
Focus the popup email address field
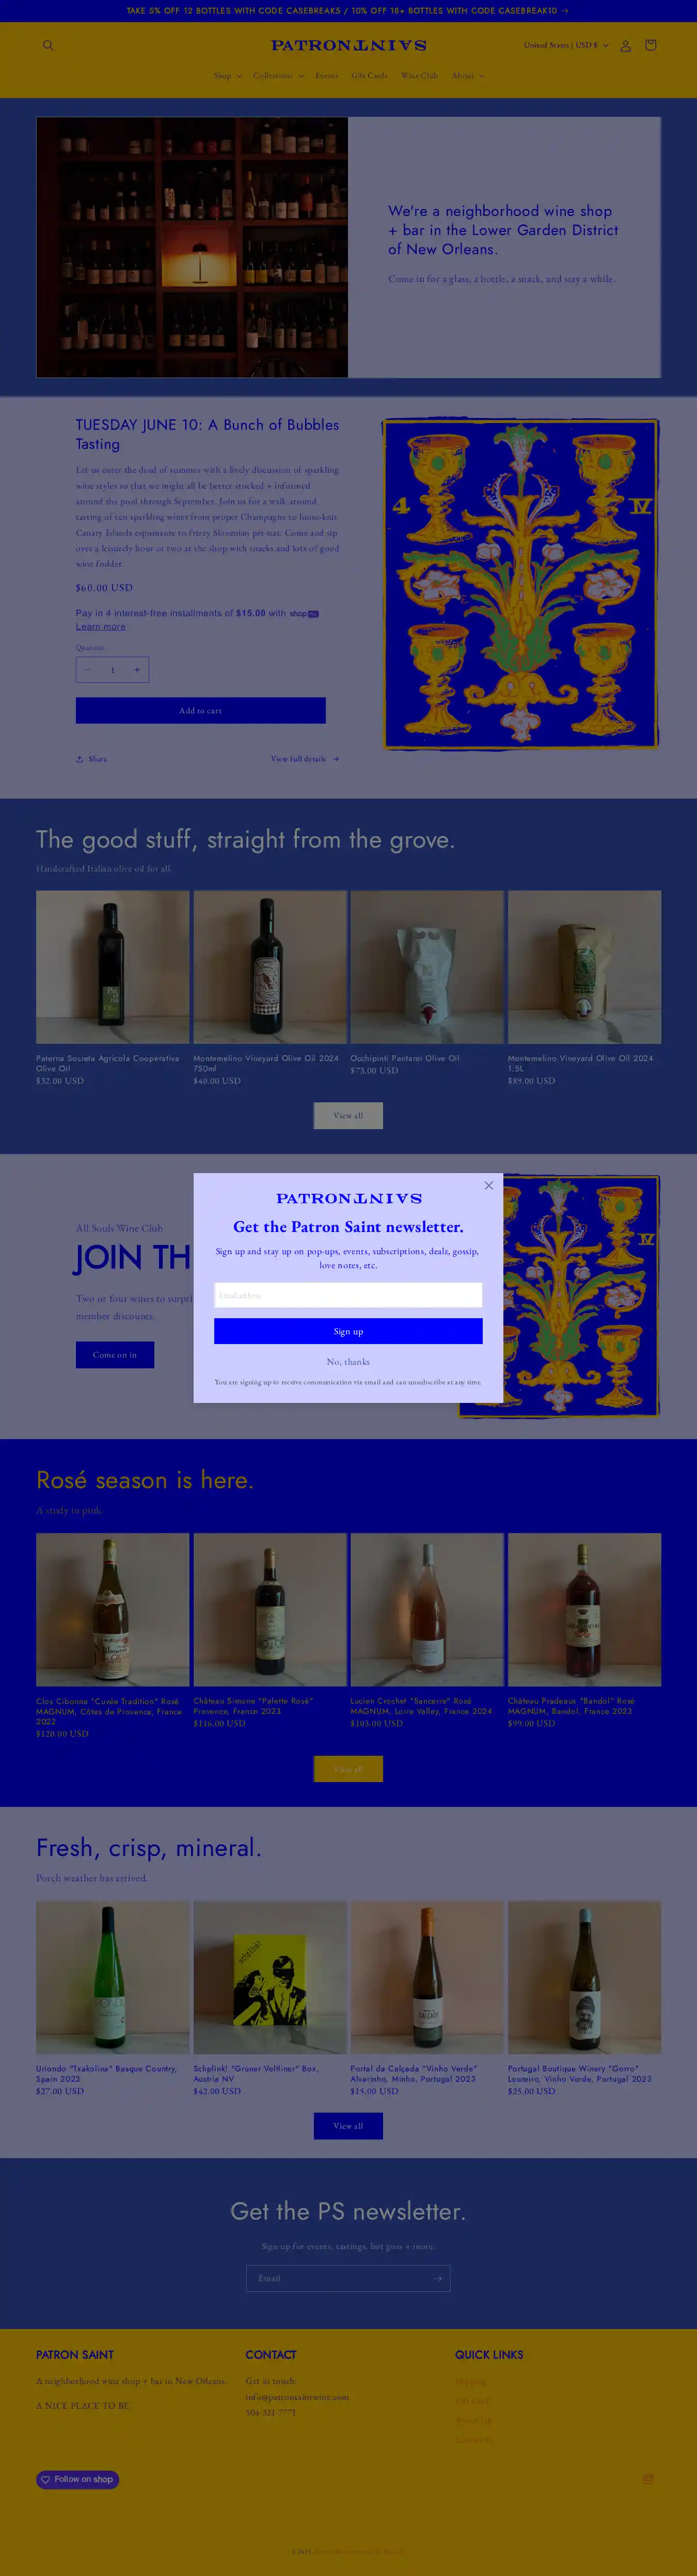coord(348,1295)
